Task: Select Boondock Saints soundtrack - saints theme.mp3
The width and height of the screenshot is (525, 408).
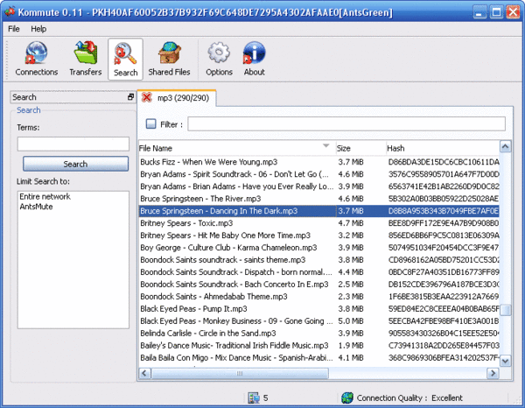Action: [318, 260]
